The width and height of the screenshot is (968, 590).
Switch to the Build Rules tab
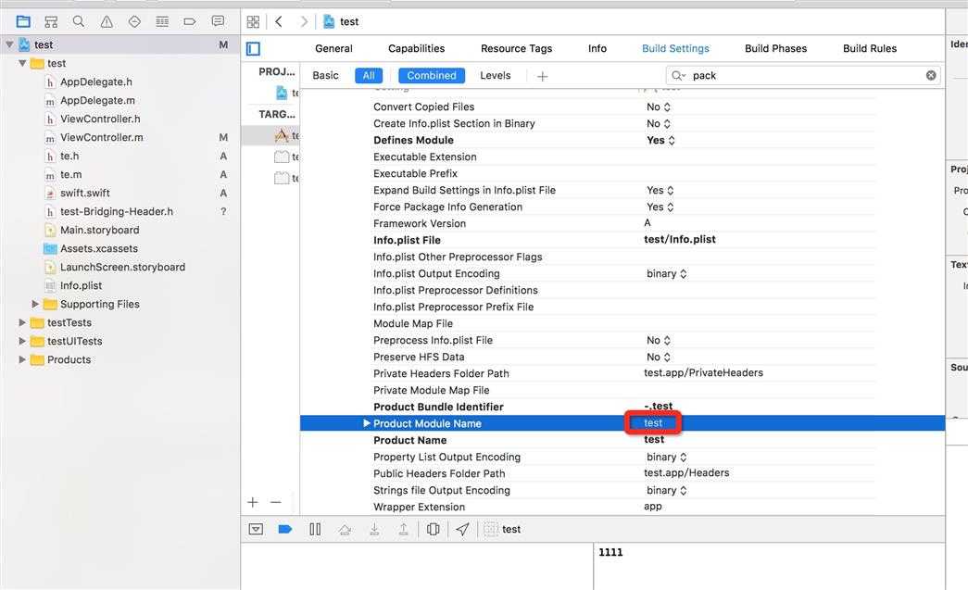point(870,48)
